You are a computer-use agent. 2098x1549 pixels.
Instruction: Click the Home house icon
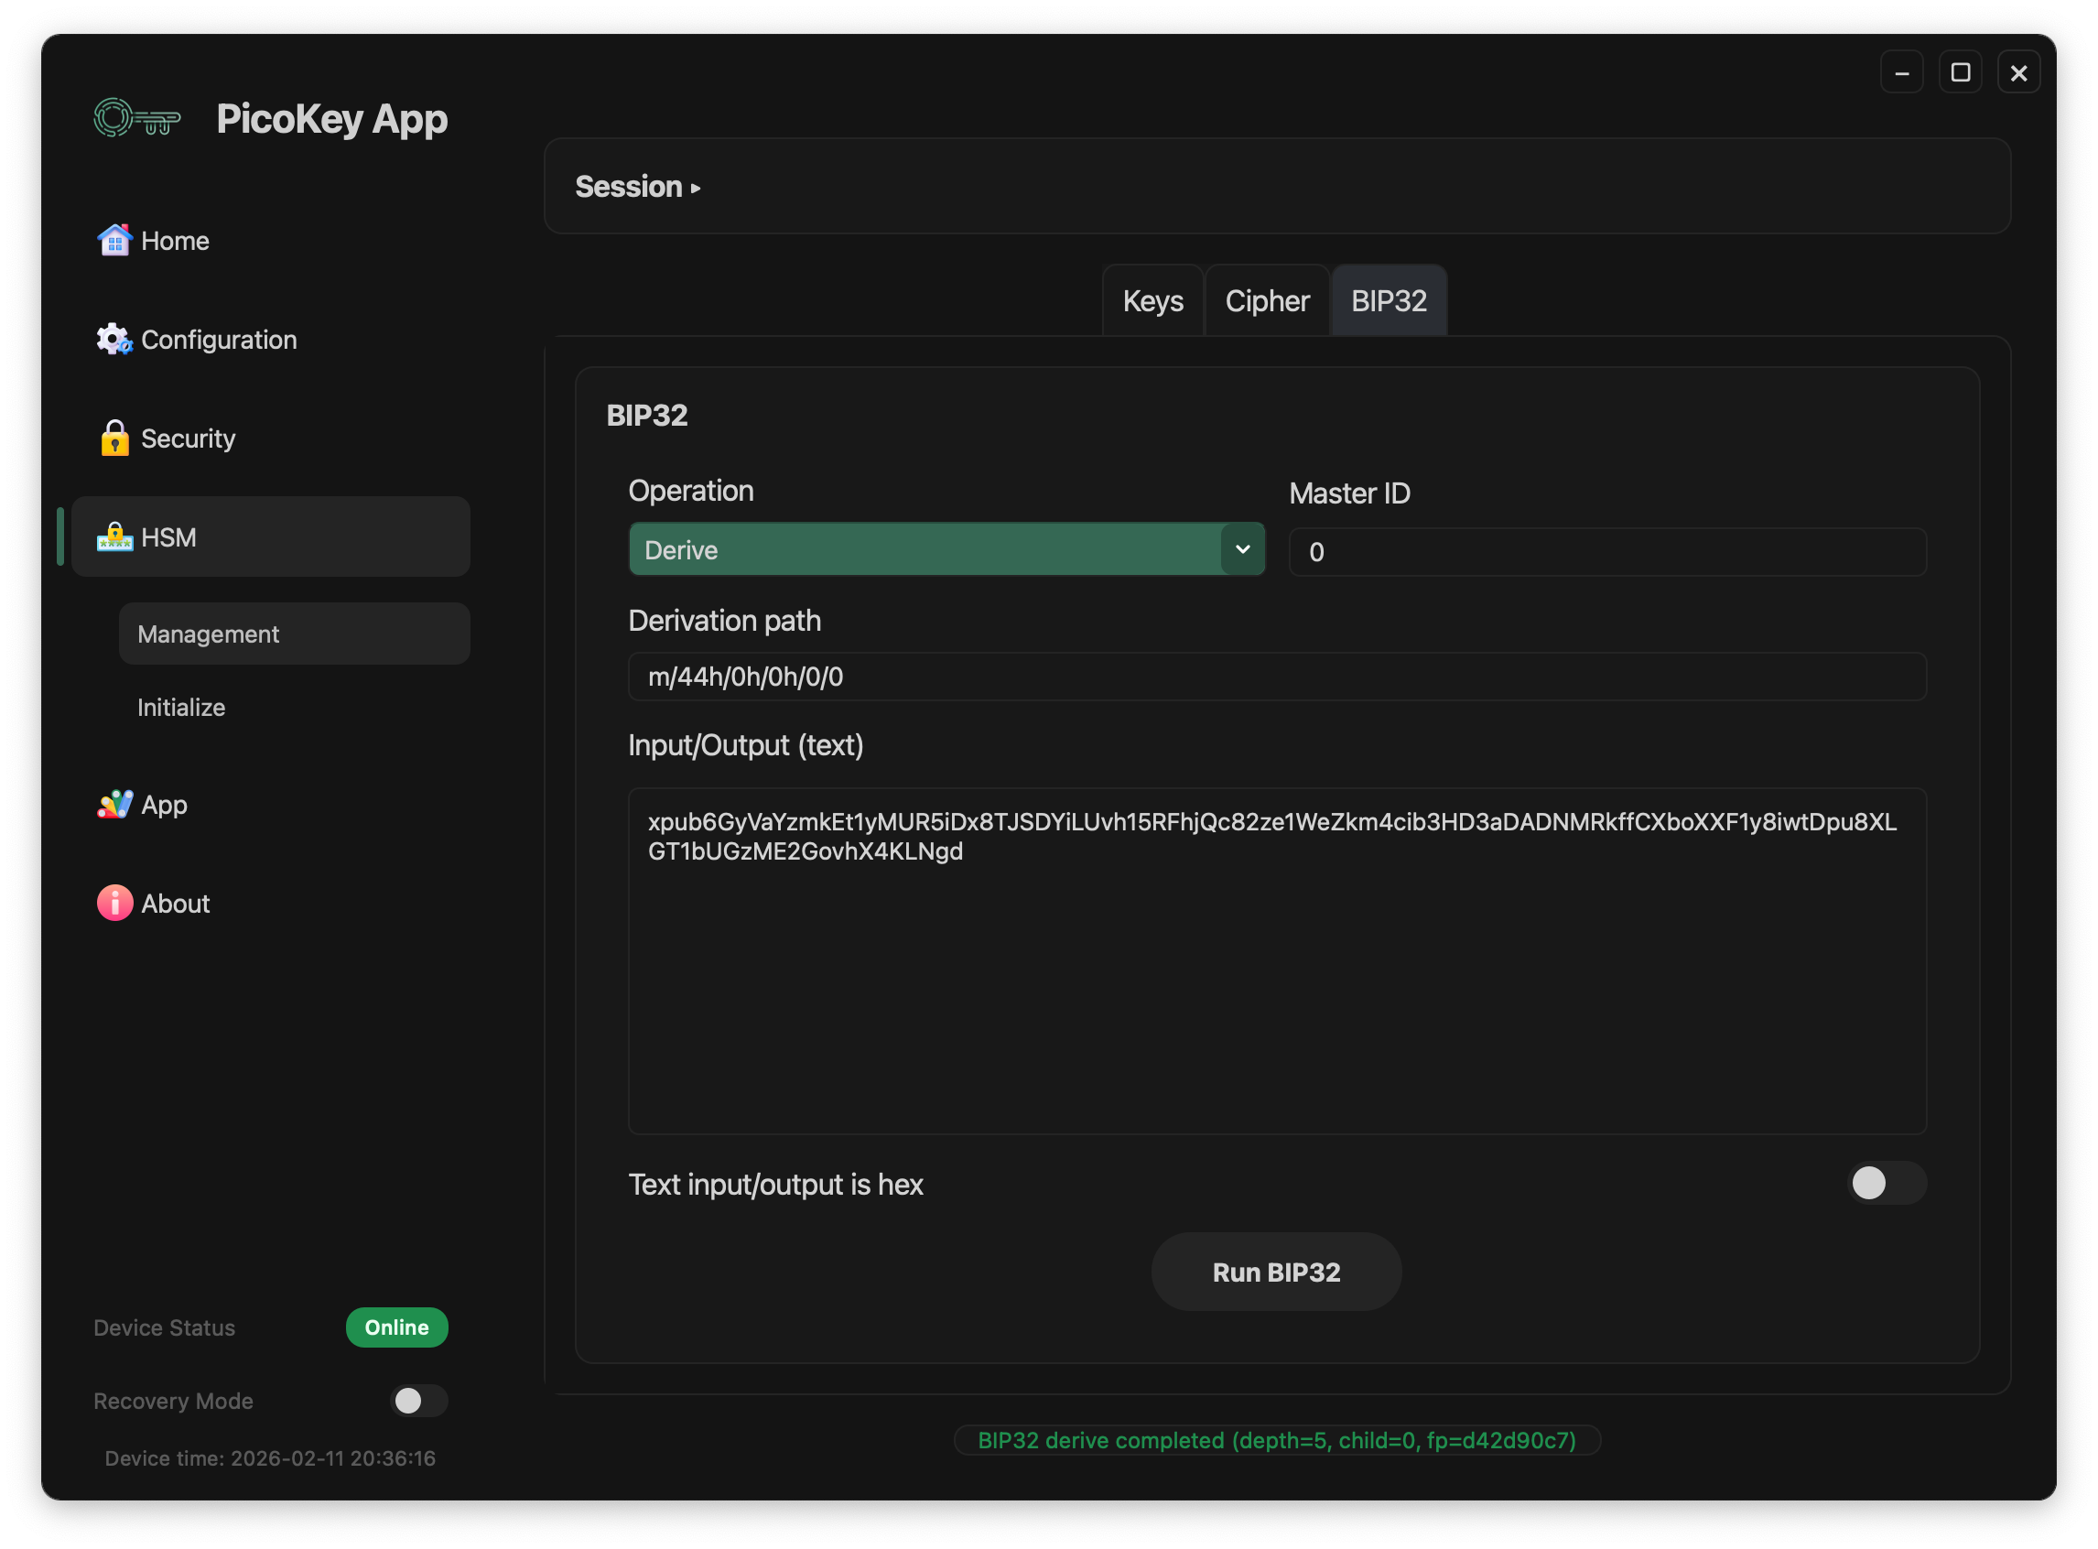pos(114,240)
